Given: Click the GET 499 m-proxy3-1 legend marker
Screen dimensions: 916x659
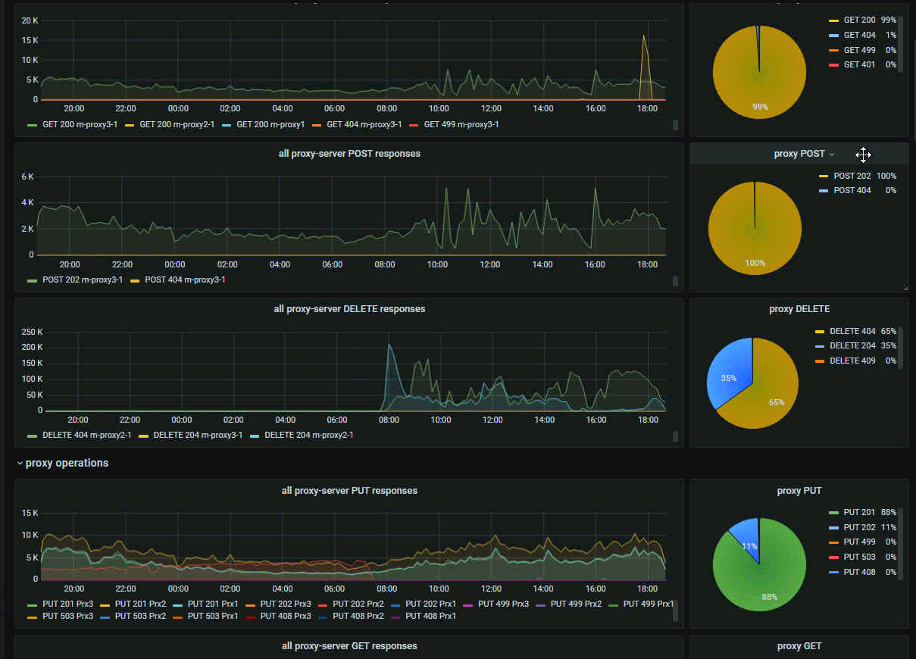Looking at the screenshot, I should point(414,124).
